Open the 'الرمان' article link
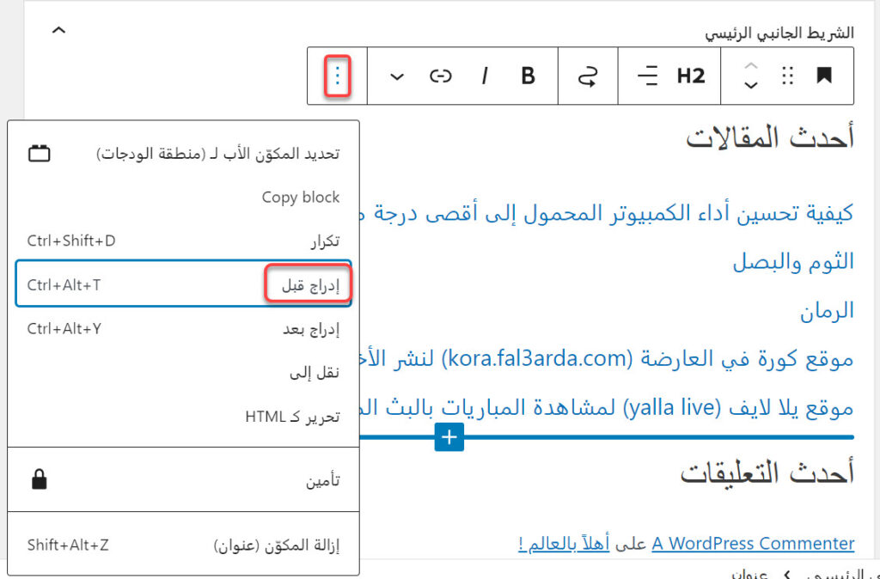 tap(827, 311)
